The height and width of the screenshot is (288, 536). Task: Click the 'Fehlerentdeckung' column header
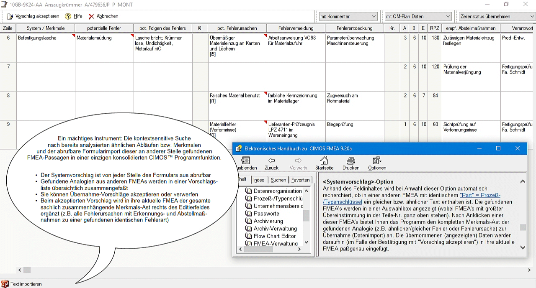(354, 28)
